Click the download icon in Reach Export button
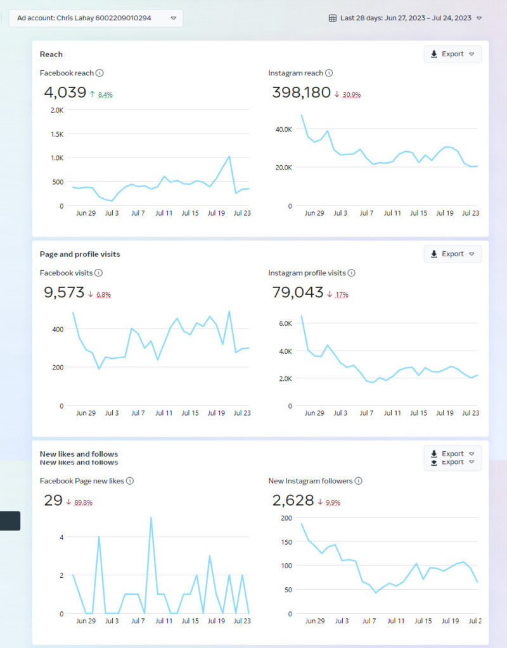 click(434, 54)
